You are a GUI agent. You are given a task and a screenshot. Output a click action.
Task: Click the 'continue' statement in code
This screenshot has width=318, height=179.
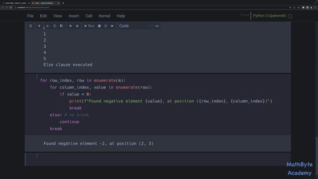point(70,122)
